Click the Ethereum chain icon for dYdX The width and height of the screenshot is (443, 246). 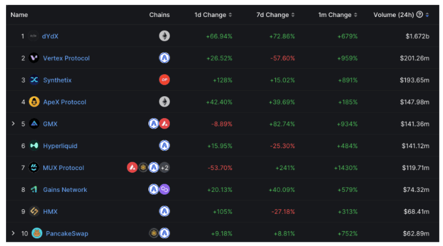click(164, 36)
